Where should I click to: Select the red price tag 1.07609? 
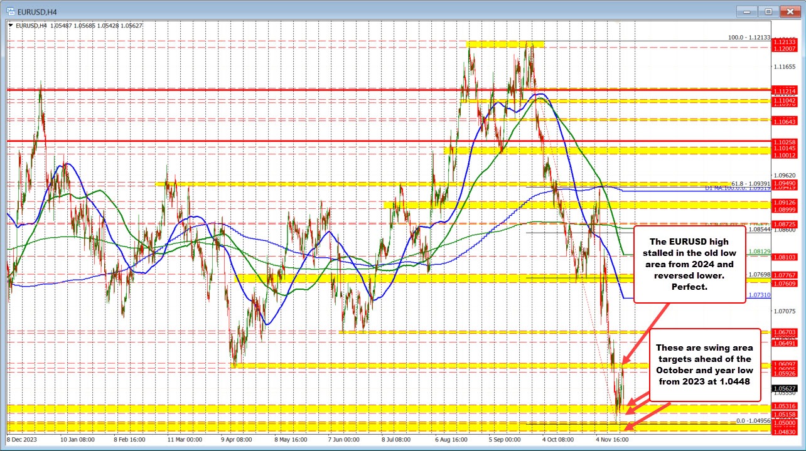785,283
